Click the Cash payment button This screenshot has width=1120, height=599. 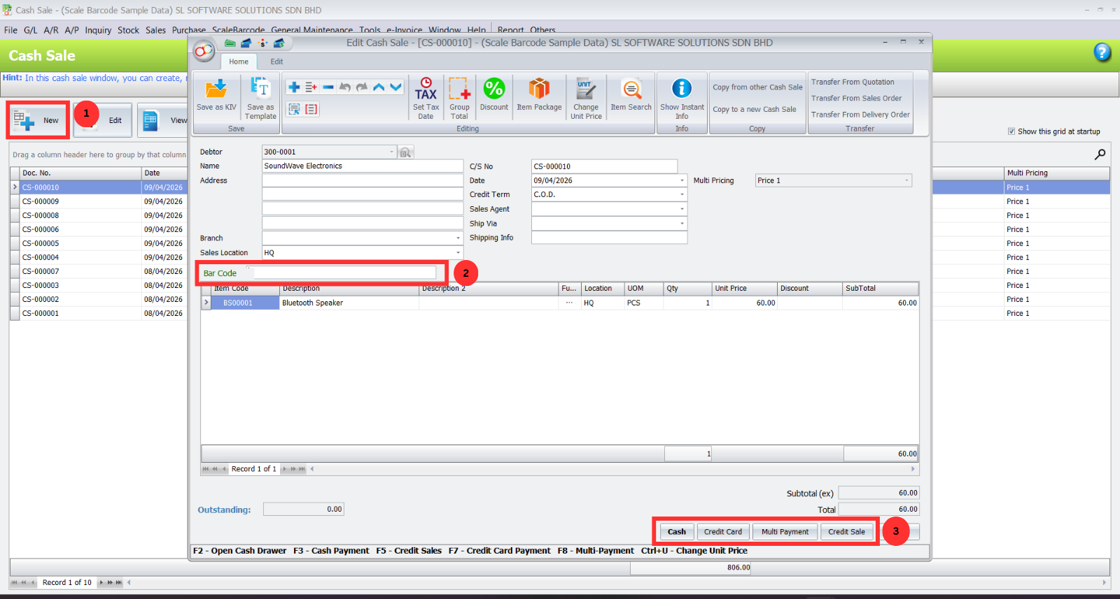676,532
